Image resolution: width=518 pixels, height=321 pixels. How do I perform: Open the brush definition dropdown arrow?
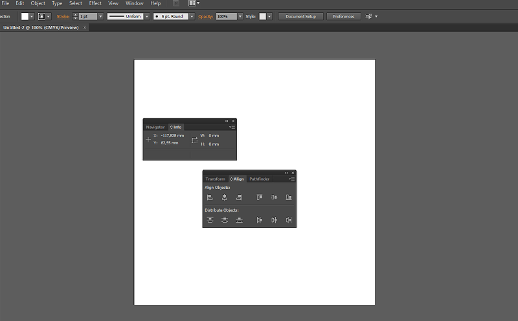point(192,17)
